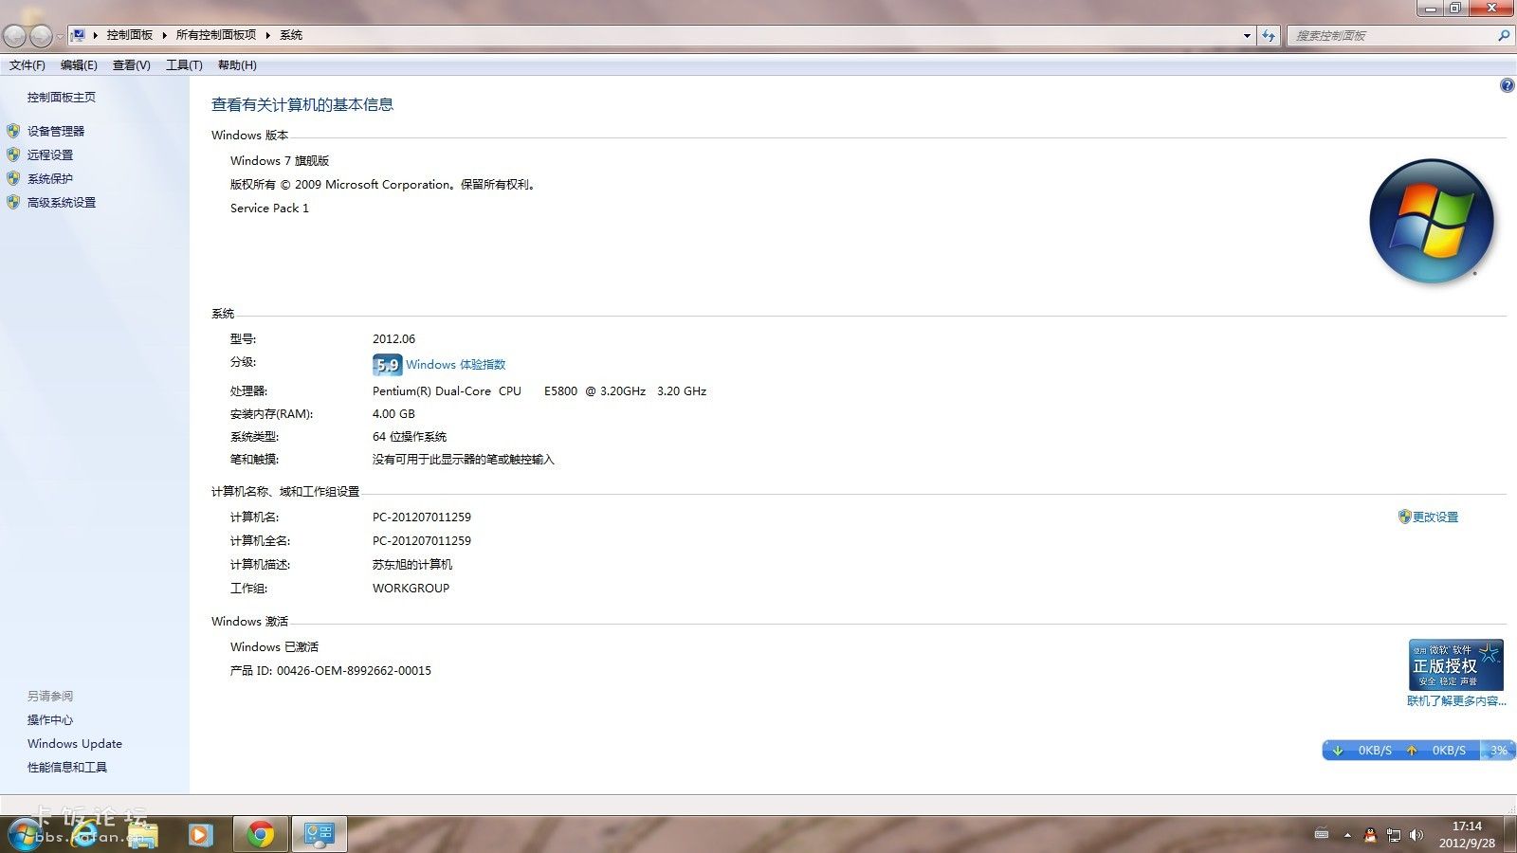Viewport: 1517px width, 853px height.
Task: Open the 查看(V) menu
Action: click(131, 65)
